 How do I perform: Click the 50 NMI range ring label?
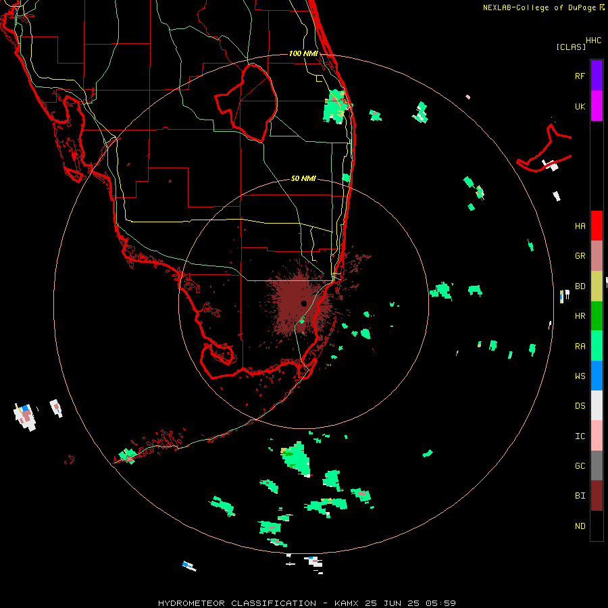pos(303,178)
